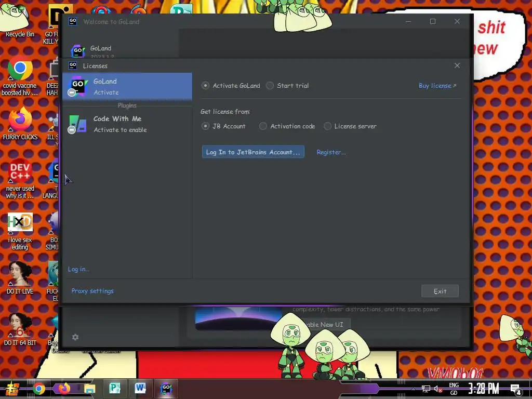Maximize the Welcome to GoLand window
The width and height of the screenshot is (532, 399).
(x=433, y=21)
